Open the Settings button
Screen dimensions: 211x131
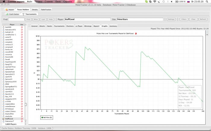tap(171, 19)
